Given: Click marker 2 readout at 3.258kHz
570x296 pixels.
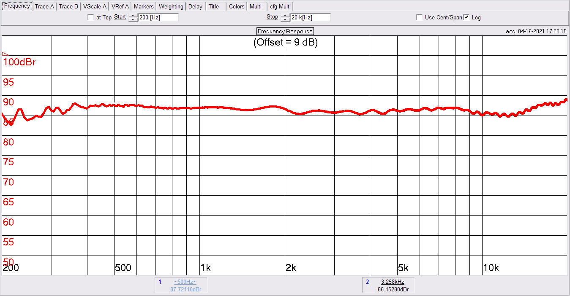Looking at the screenshot, I should [393, 282].
